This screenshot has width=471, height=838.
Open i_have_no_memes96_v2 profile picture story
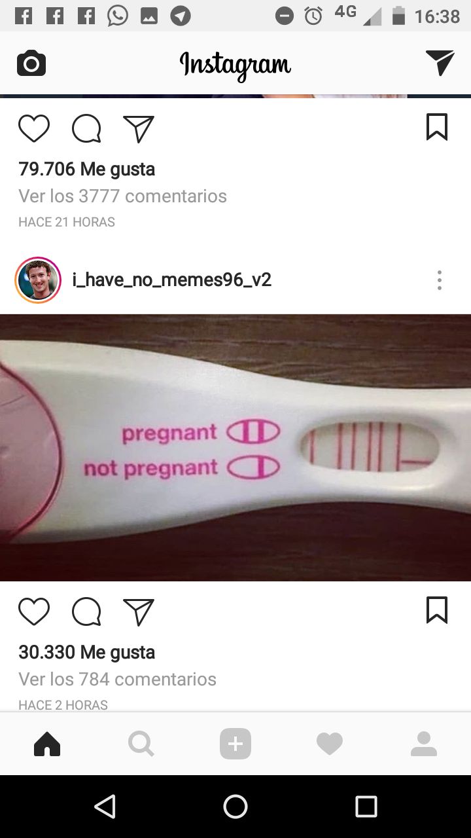pyautogui.click(x=38, y=280)
